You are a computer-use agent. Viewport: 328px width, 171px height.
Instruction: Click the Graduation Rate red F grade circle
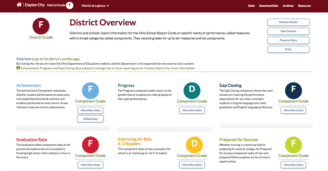(x=90, y=145)
